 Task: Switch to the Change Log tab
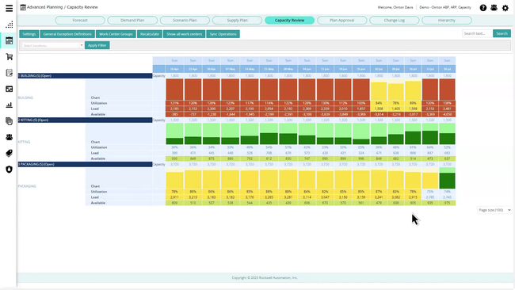coord(395,21)
